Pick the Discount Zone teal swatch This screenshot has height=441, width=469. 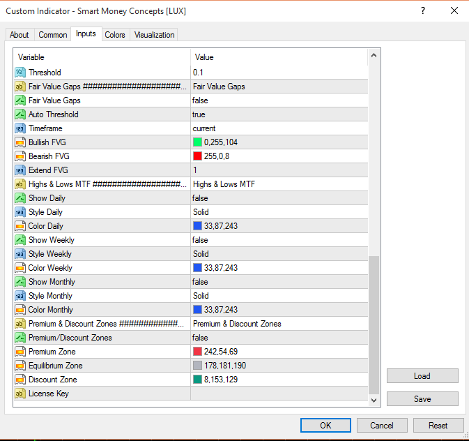[197, 380]
